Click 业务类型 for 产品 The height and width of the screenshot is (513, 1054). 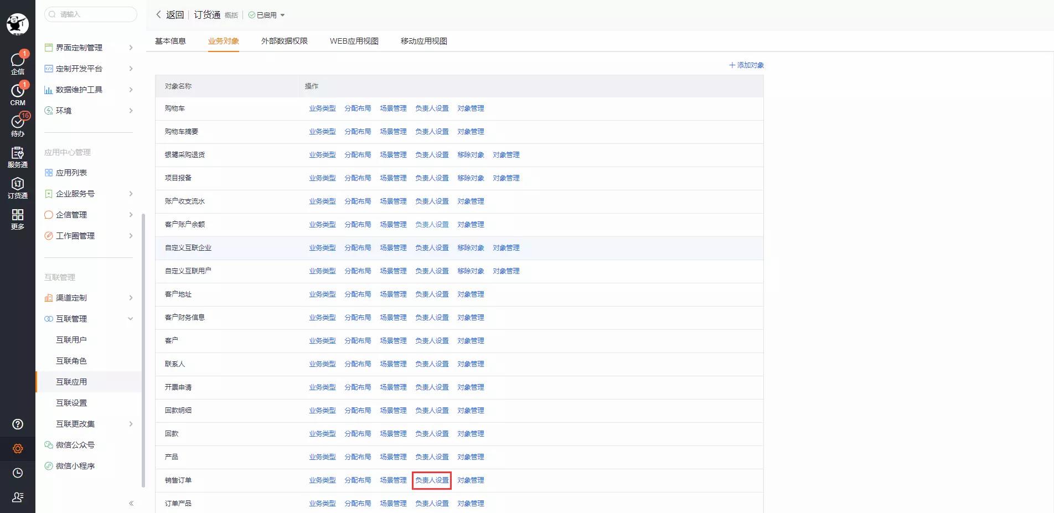322,457
